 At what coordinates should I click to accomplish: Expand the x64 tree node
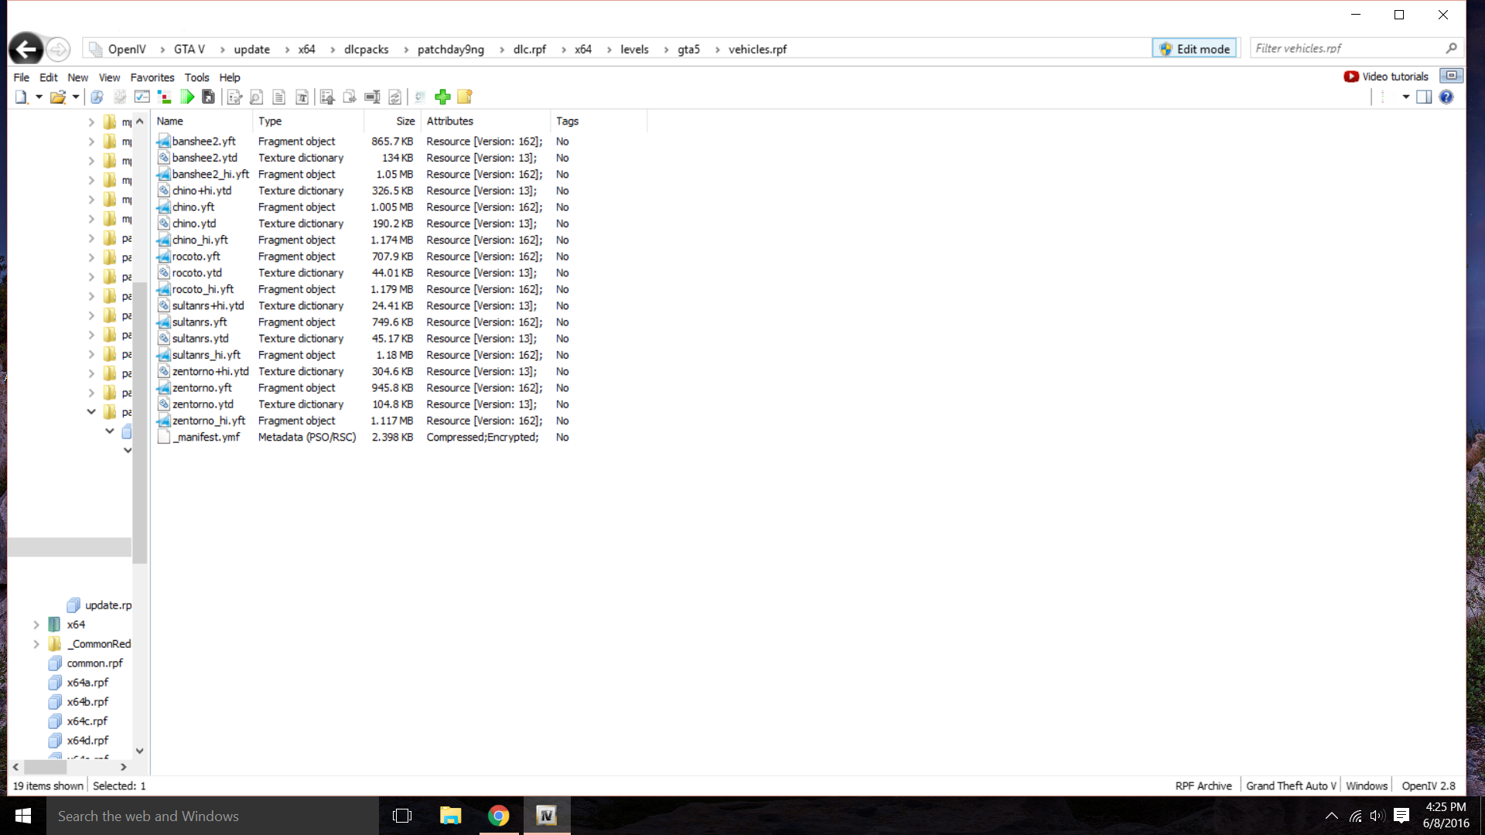[x=36, y=625]
